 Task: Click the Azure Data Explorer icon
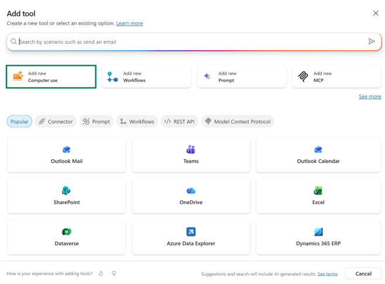[191, 232]
